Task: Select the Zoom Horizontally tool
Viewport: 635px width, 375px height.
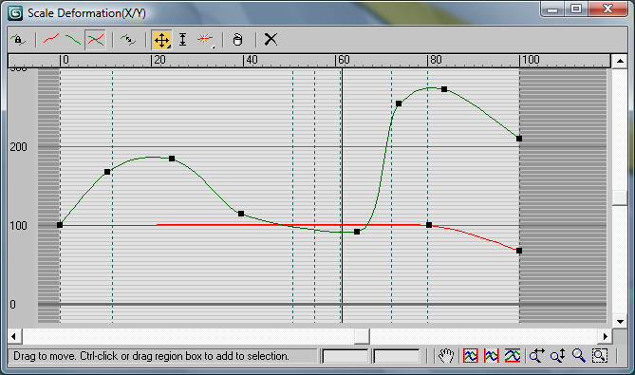Action: pos(536,356)
